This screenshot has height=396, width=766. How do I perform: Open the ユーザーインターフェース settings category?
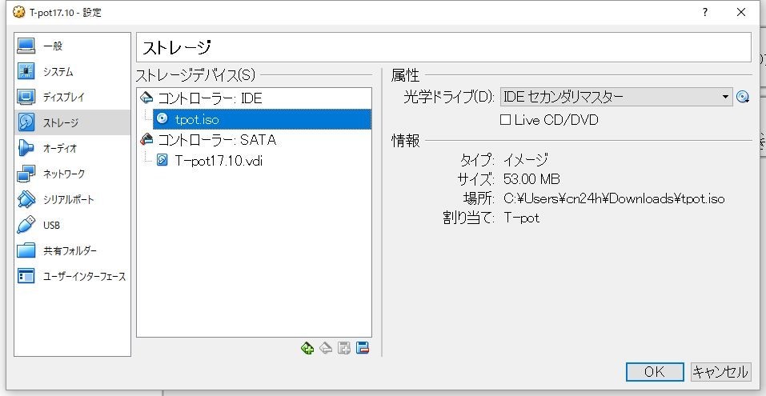(72, 276)
